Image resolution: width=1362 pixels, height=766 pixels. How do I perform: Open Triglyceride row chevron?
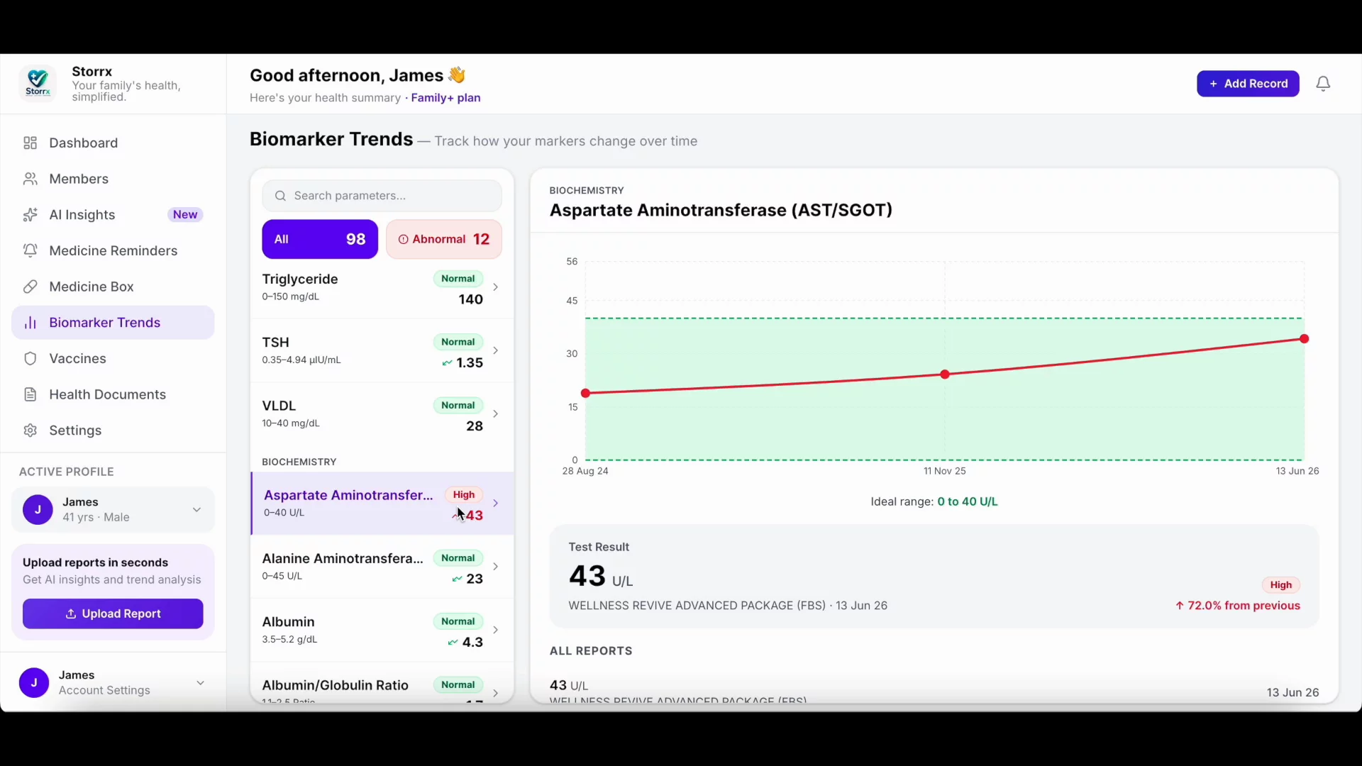496,287
